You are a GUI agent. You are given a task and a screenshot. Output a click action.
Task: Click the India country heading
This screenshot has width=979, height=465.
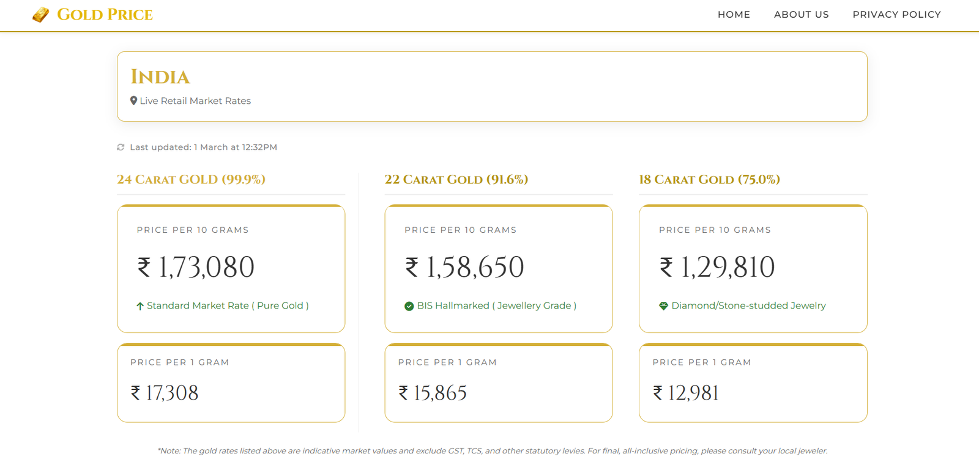(162, 76)
